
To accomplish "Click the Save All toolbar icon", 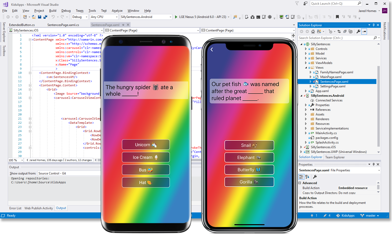I will [x=45, y=17].
